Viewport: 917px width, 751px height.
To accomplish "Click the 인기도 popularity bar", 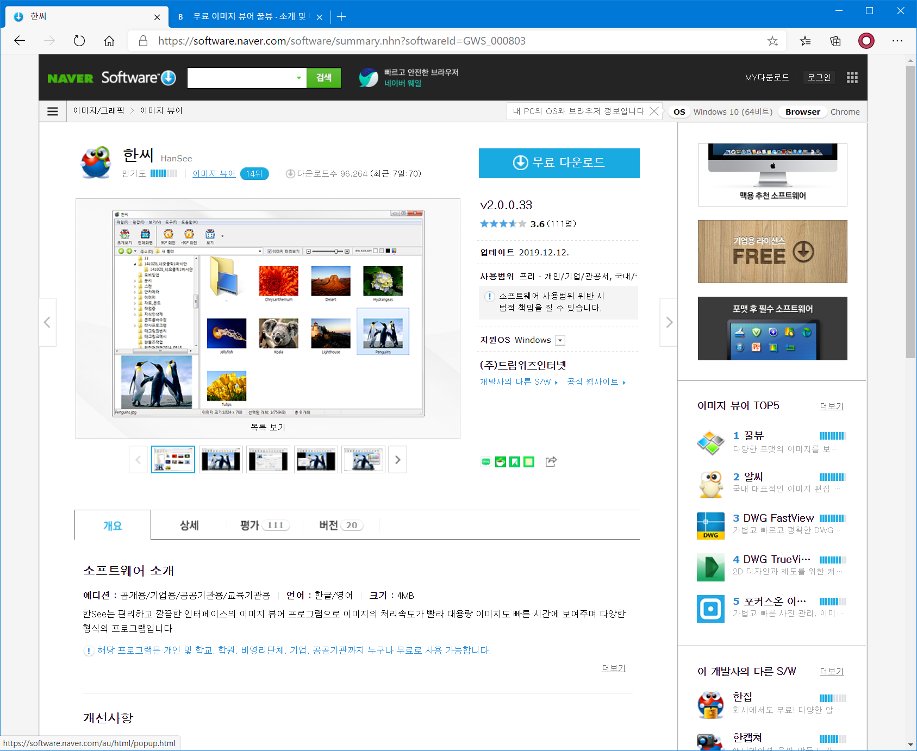I will [164, 173].
